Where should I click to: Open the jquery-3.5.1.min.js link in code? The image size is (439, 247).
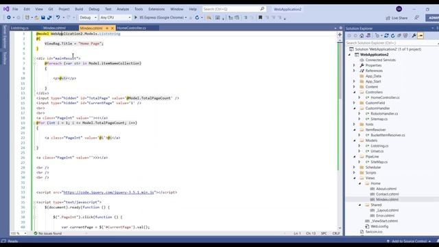tap(108, 192)
